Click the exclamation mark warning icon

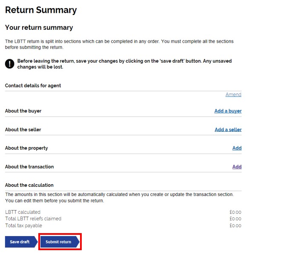(x=10, y=64)
